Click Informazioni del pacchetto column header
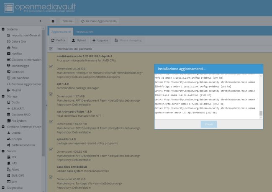272x192 pixels. click(x=74, y=49)
